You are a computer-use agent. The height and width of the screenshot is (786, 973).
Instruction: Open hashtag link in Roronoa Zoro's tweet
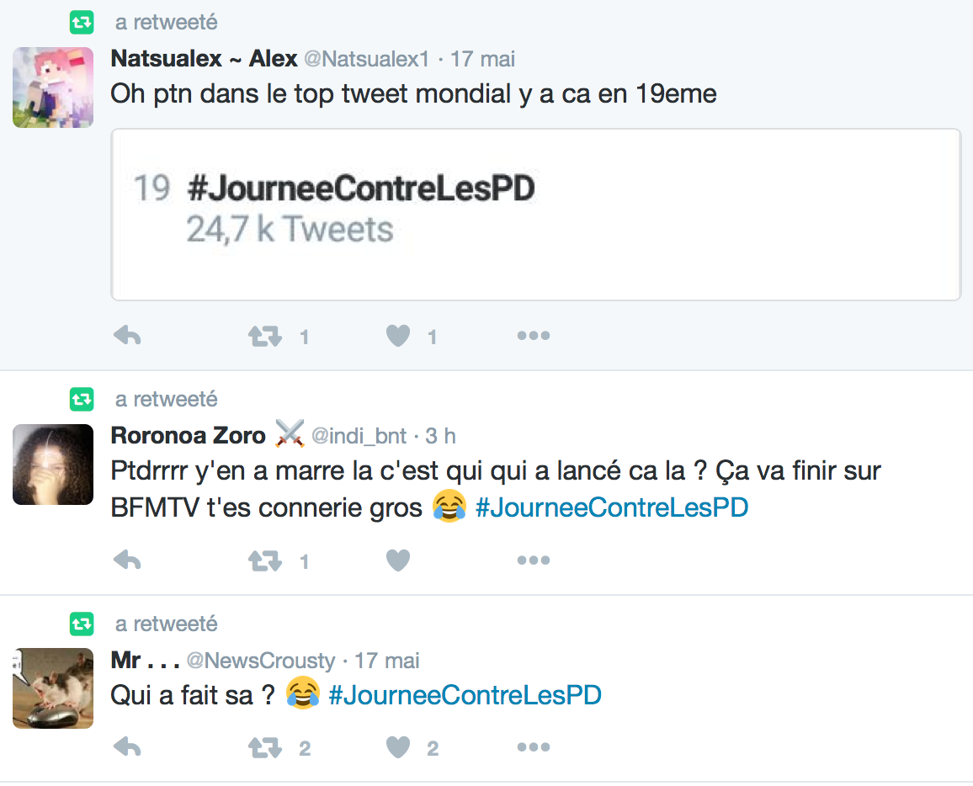611,507
